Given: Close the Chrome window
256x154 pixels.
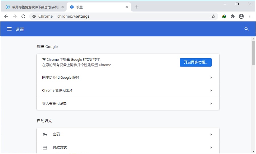Looking at the screenshot, I should (x=249, y=4).
